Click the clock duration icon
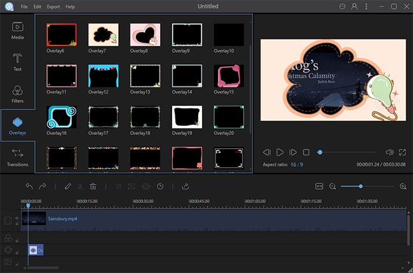This screenshot has width=413, height=273. (160, 186)
